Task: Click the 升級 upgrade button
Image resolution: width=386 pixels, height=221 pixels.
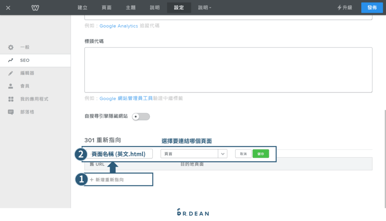Action: [x=345, y=8]
